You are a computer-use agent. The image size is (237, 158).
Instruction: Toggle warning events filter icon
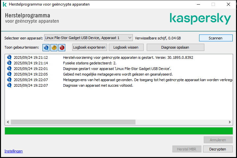54,48
